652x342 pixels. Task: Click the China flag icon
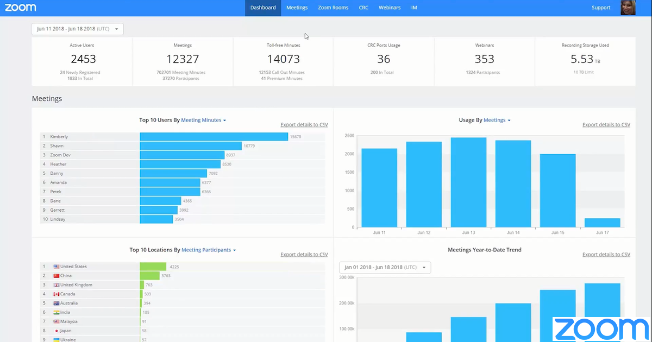coord(56,276)
